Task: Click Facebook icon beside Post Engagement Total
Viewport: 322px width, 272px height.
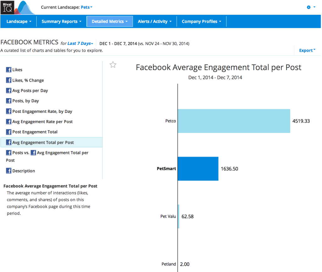Action: tap(8, 132)
